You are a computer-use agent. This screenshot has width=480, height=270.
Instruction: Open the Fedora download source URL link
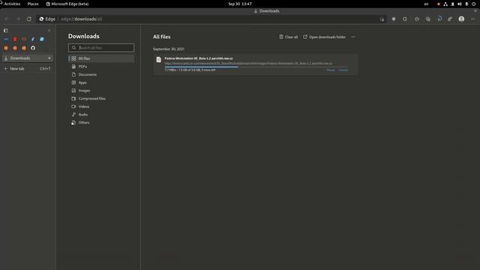248,63
